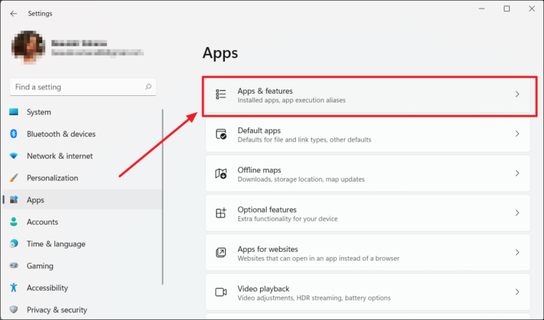This screenshot has height=320, width=544.
Task: Click the Accessibility figure icon
Action: (14, 287)
